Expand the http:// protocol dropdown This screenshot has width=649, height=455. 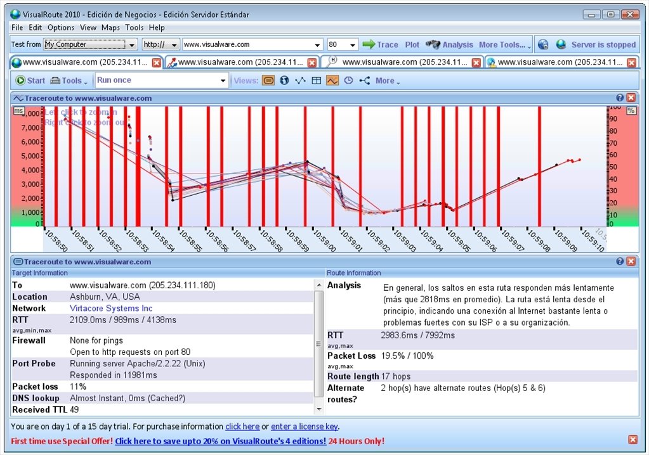tap(174, 44)
